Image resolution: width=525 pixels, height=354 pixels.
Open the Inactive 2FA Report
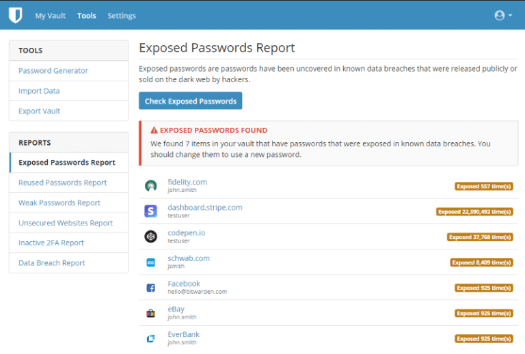click(x=51, y=243)
